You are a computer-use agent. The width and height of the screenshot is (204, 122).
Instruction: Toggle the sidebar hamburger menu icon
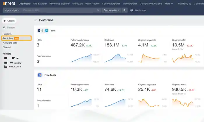(x=35, y=20)
